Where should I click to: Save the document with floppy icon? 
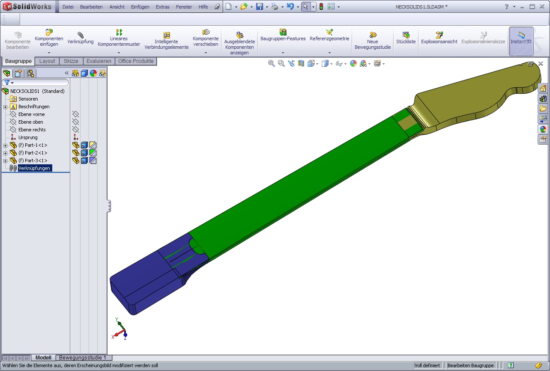coord(260,6)
